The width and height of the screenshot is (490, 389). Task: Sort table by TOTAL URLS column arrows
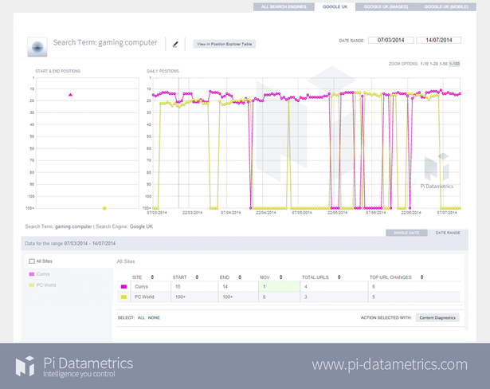tap(339, 277)
